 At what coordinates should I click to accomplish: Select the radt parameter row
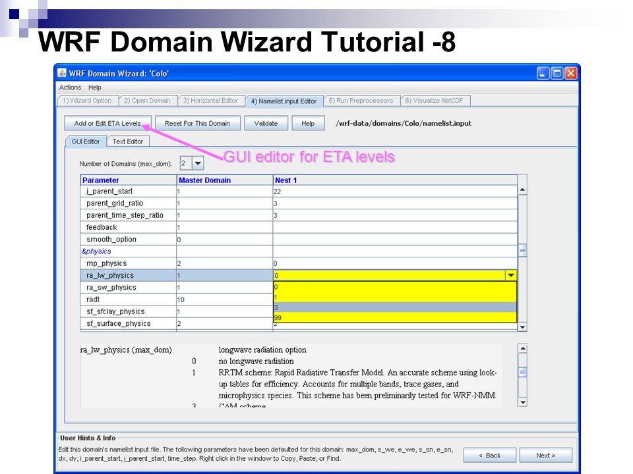click(x=129, y=300)
